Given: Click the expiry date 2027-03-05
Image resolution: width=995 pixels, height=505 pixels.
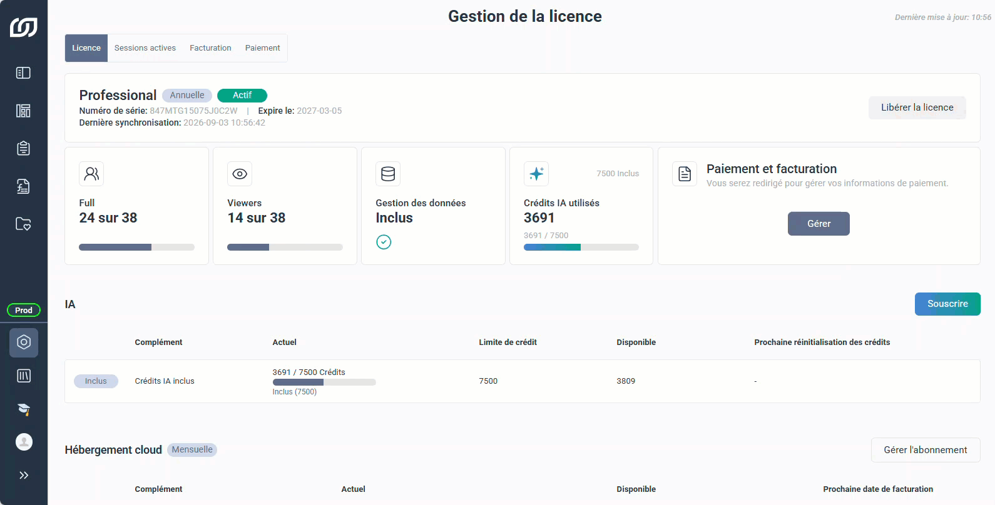Looking at the screenshot, I should tap(319, 111).
